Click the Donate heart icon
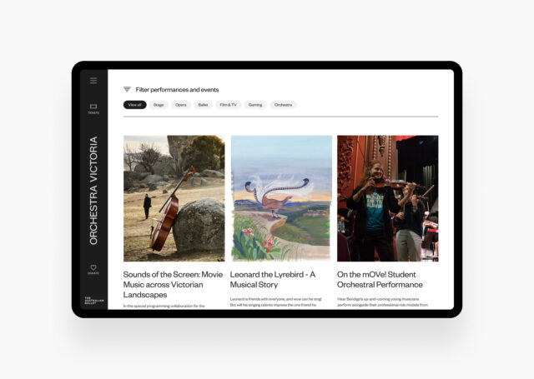This screenshot has height=379, width=534. tap(93, 269)
